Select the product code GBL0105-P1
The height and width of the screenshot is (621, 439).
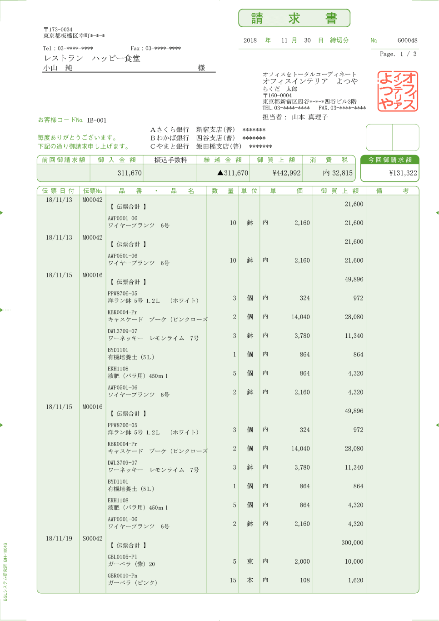point(122,557)
